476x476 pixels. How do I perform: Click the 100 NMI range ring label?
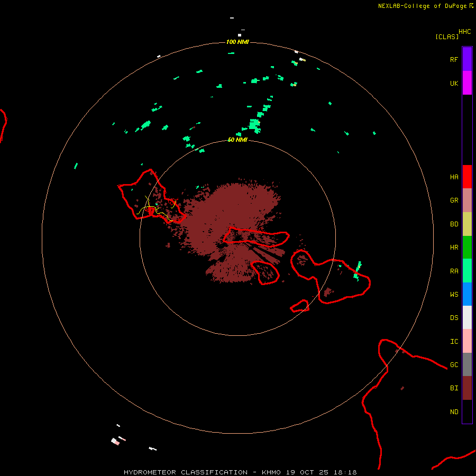click(x=237, y=42)
